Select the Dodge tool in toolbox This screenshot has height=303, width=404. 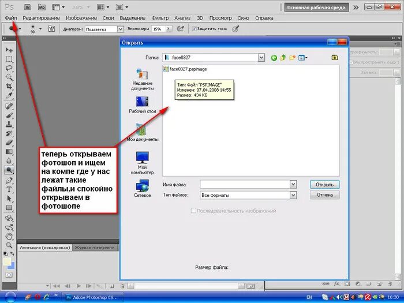9,170
